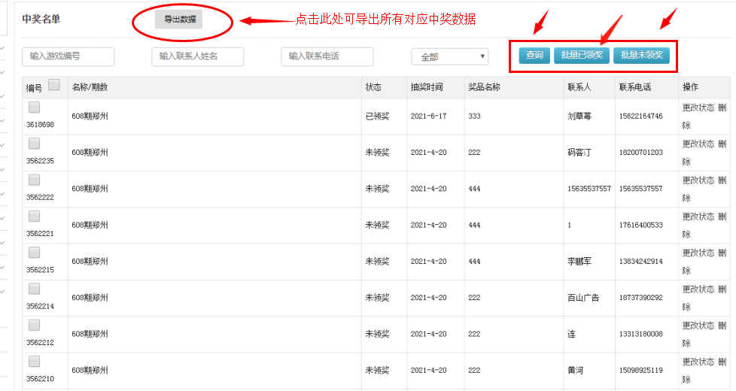
Task: Change status of row with contact 百山广告
Action: (x=698, y=289)
